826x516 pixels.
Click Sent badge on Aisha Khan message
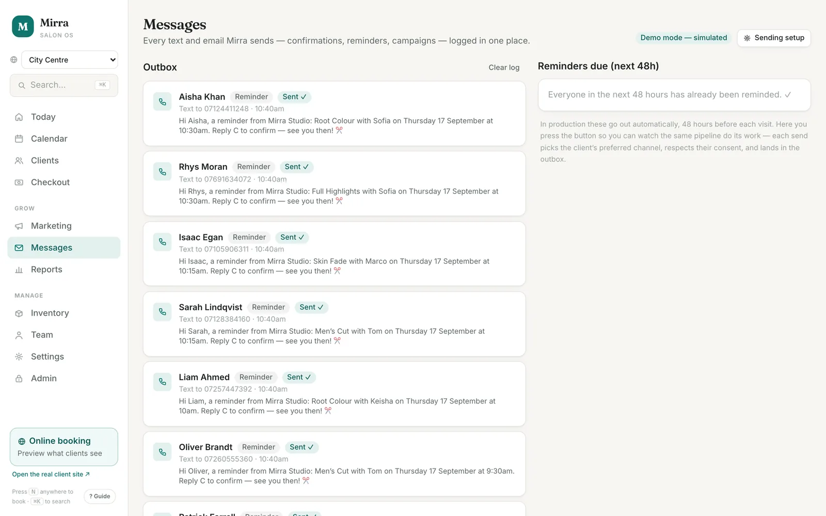tap(294, 97)
